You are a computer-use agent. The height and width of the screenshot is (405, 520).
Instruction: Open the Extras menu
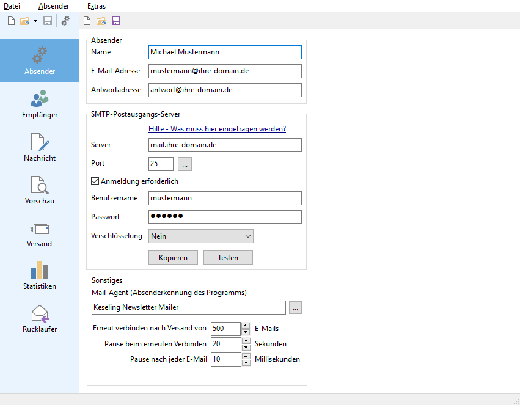[97, 6]
